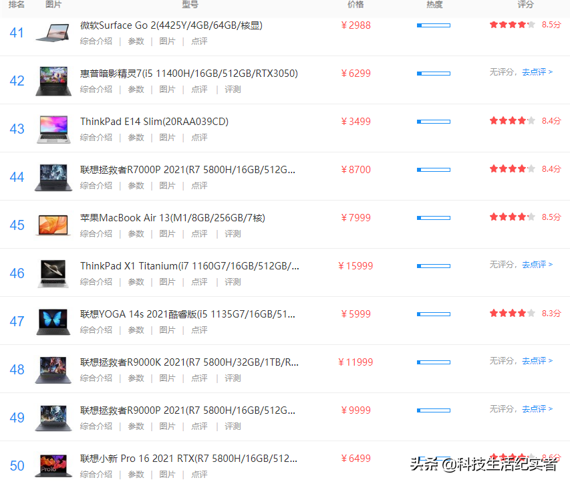The image size is (570, 484).
Task: Click 去点评 for 惠普暗影精灵7
Action: click(537, 72)
